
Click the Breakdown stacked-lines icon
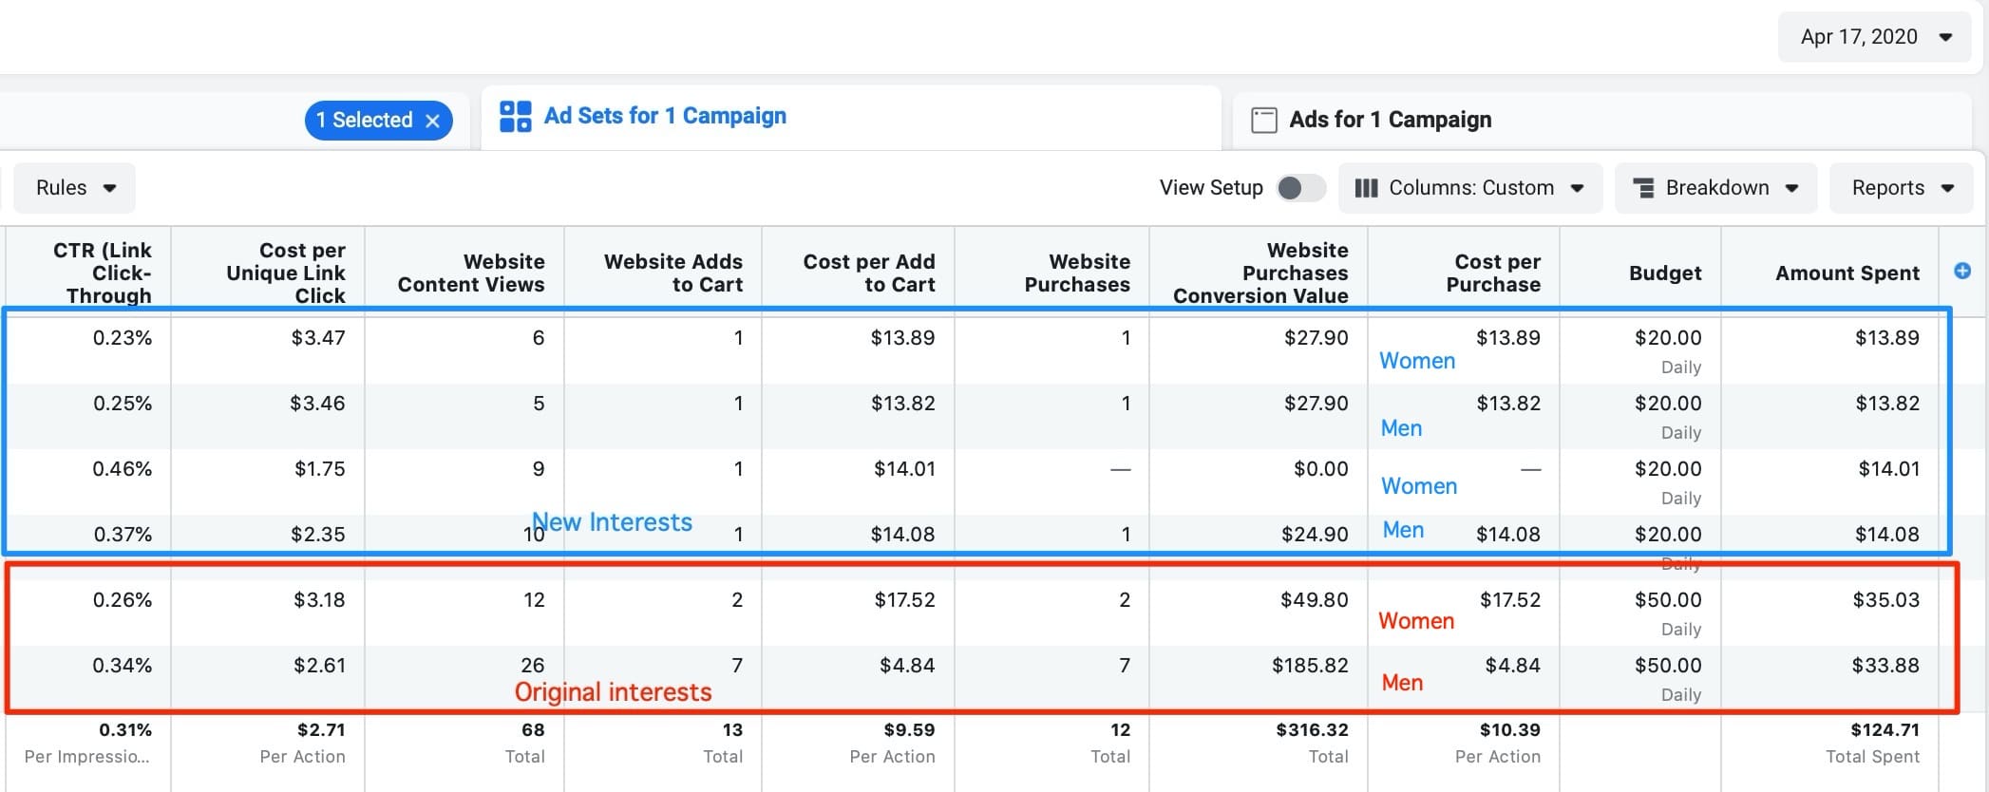click(1643, 188)
